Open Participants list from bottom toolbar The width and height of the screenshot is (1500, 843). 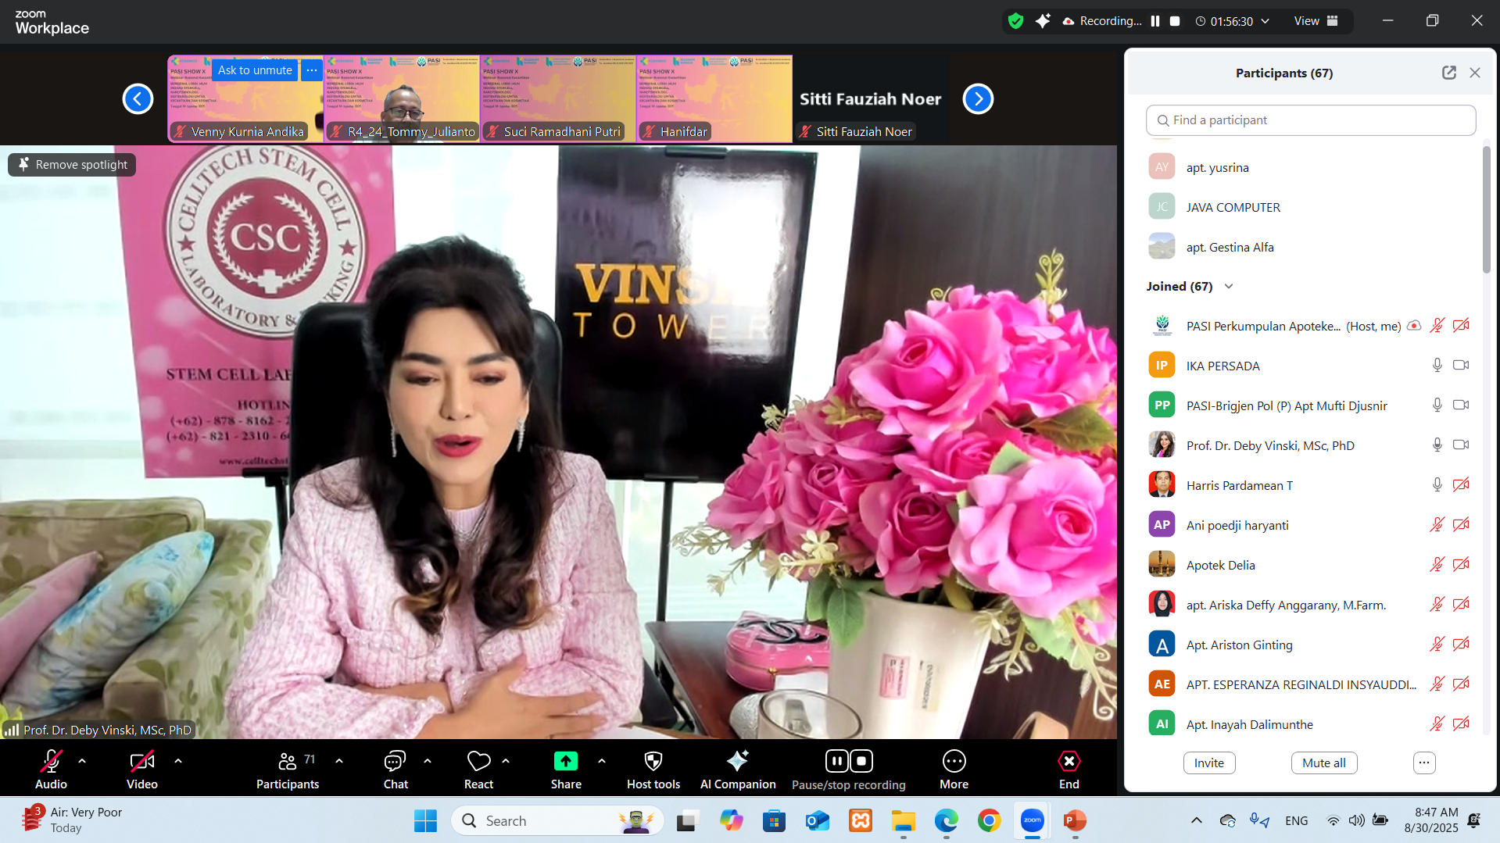pos(288,762)
